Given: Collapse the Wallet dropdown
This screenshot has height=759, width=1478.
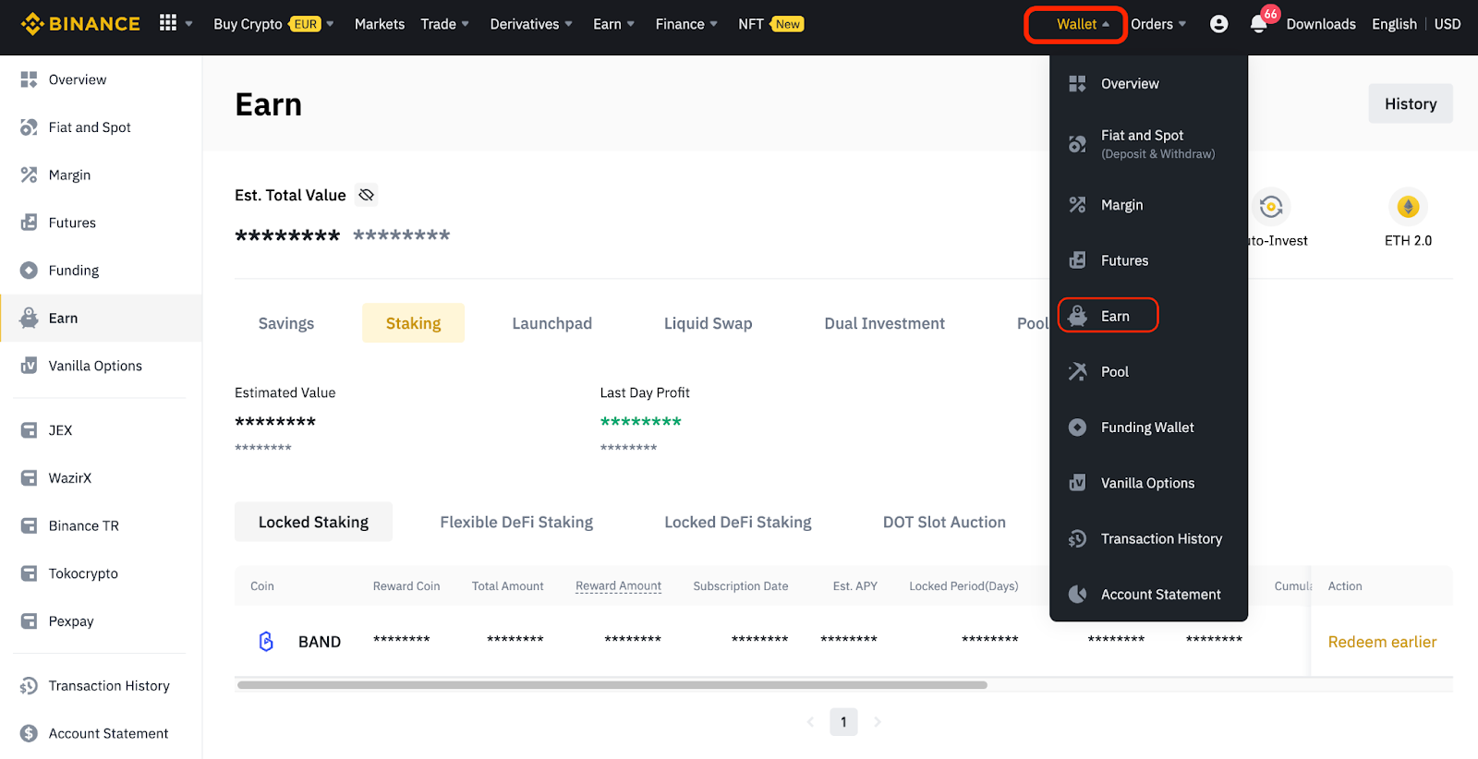Looking at the screenshot, I should (x=1076, y=24).
